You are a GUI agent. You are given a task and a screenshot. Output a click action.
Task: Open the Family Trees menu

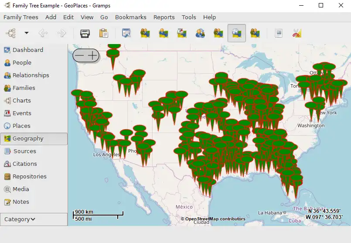pyautogui.click(x=21, y=17)
